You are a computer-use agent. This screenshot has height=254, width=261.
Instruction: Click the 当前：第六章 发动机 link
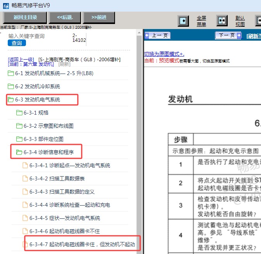pyautogui.click(x=31, y=64)
